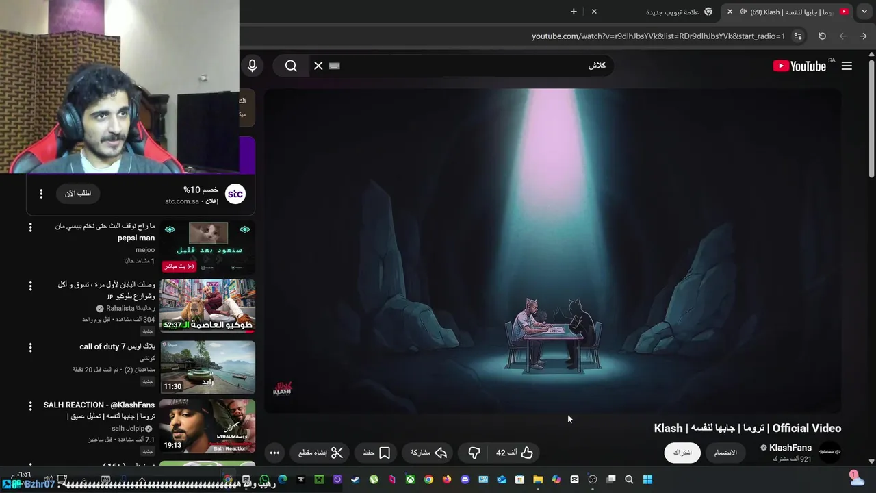The width and height of the screenshot is (876, 493).
Task: Click the browser forward arrow
Action: click(x=842, y=36)
